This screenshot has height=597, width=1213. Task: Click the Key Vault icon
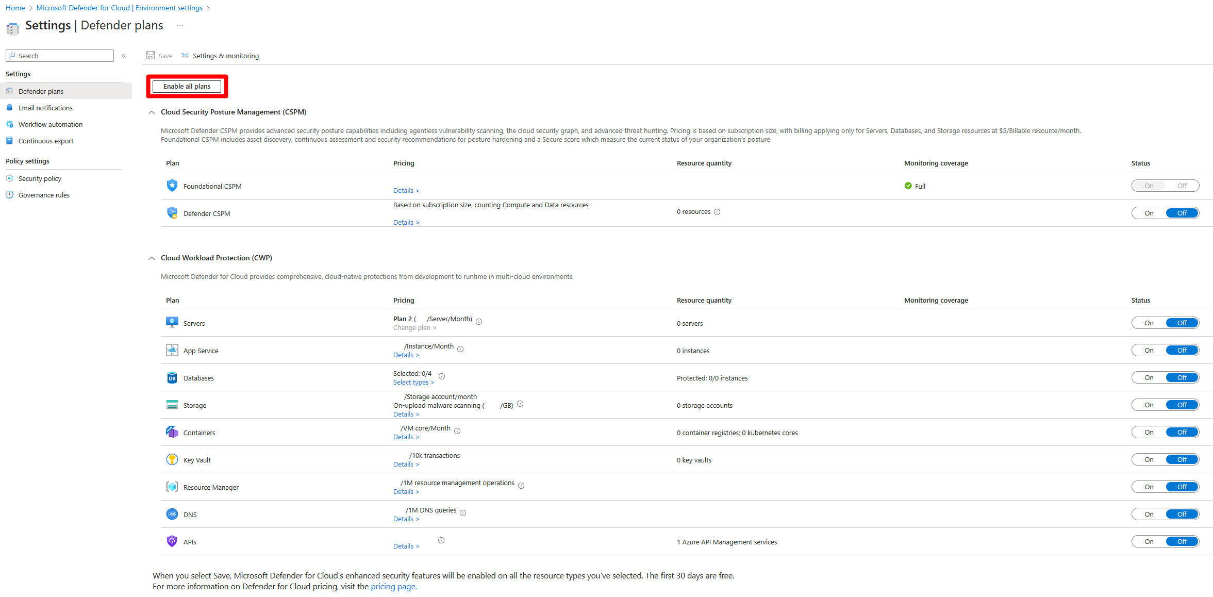(172, 459)
